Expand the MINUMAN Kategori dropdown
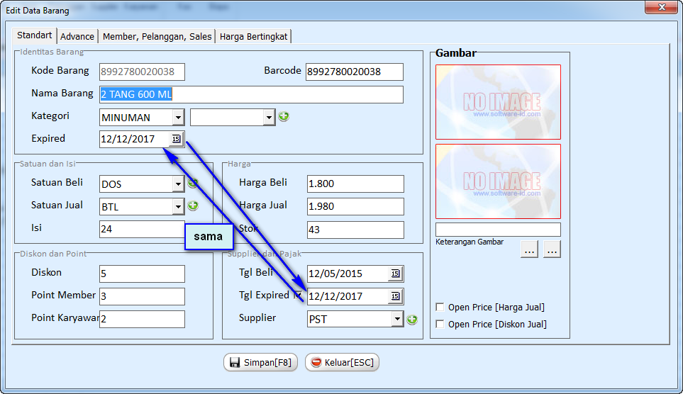The height and width of the screenshot is (394, 683). [178, 118]
